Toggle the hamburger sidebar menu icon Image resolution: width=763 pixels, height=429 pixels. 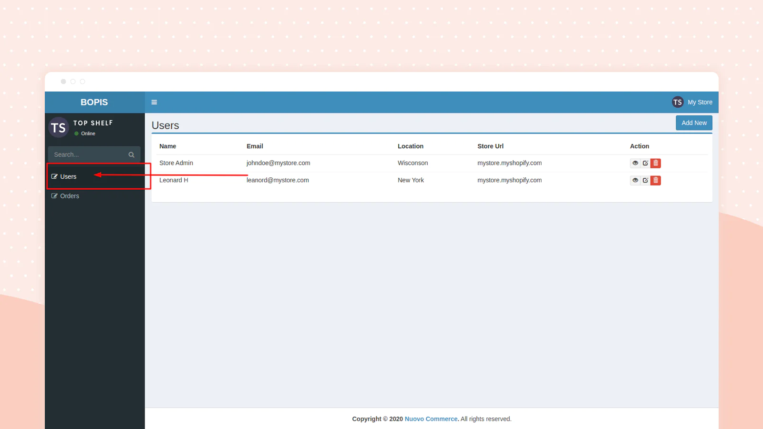tap(154, 102)
